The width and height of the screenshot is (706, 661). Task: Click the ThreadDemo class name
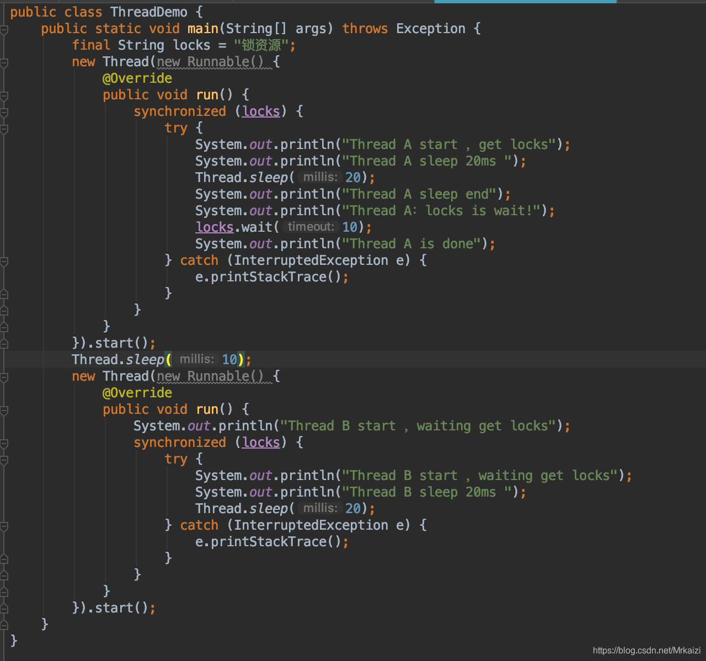148,12
